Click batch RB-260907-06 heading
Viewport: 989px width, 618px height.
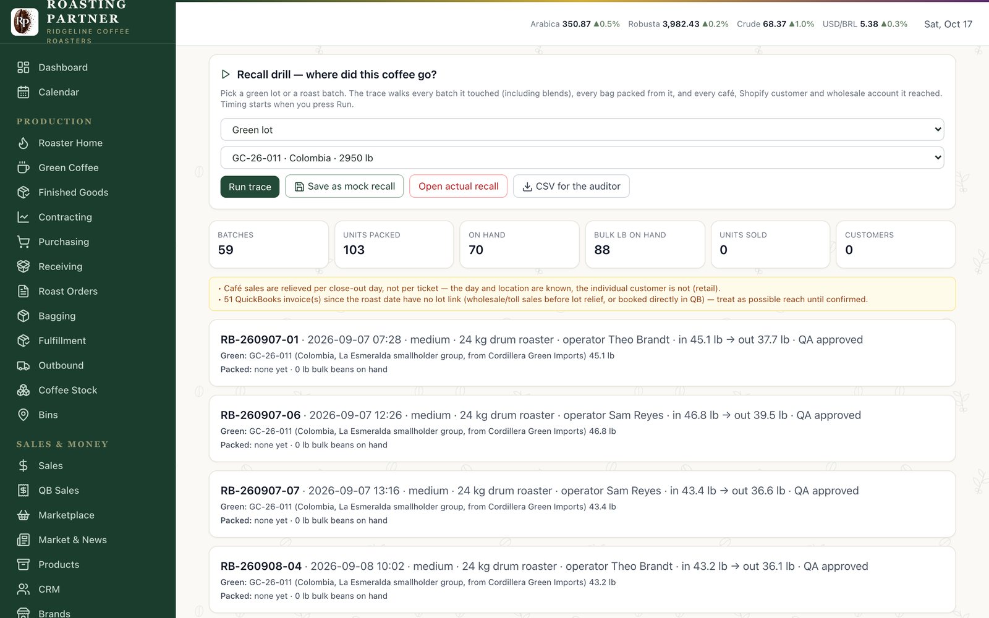tap(260, 415)
